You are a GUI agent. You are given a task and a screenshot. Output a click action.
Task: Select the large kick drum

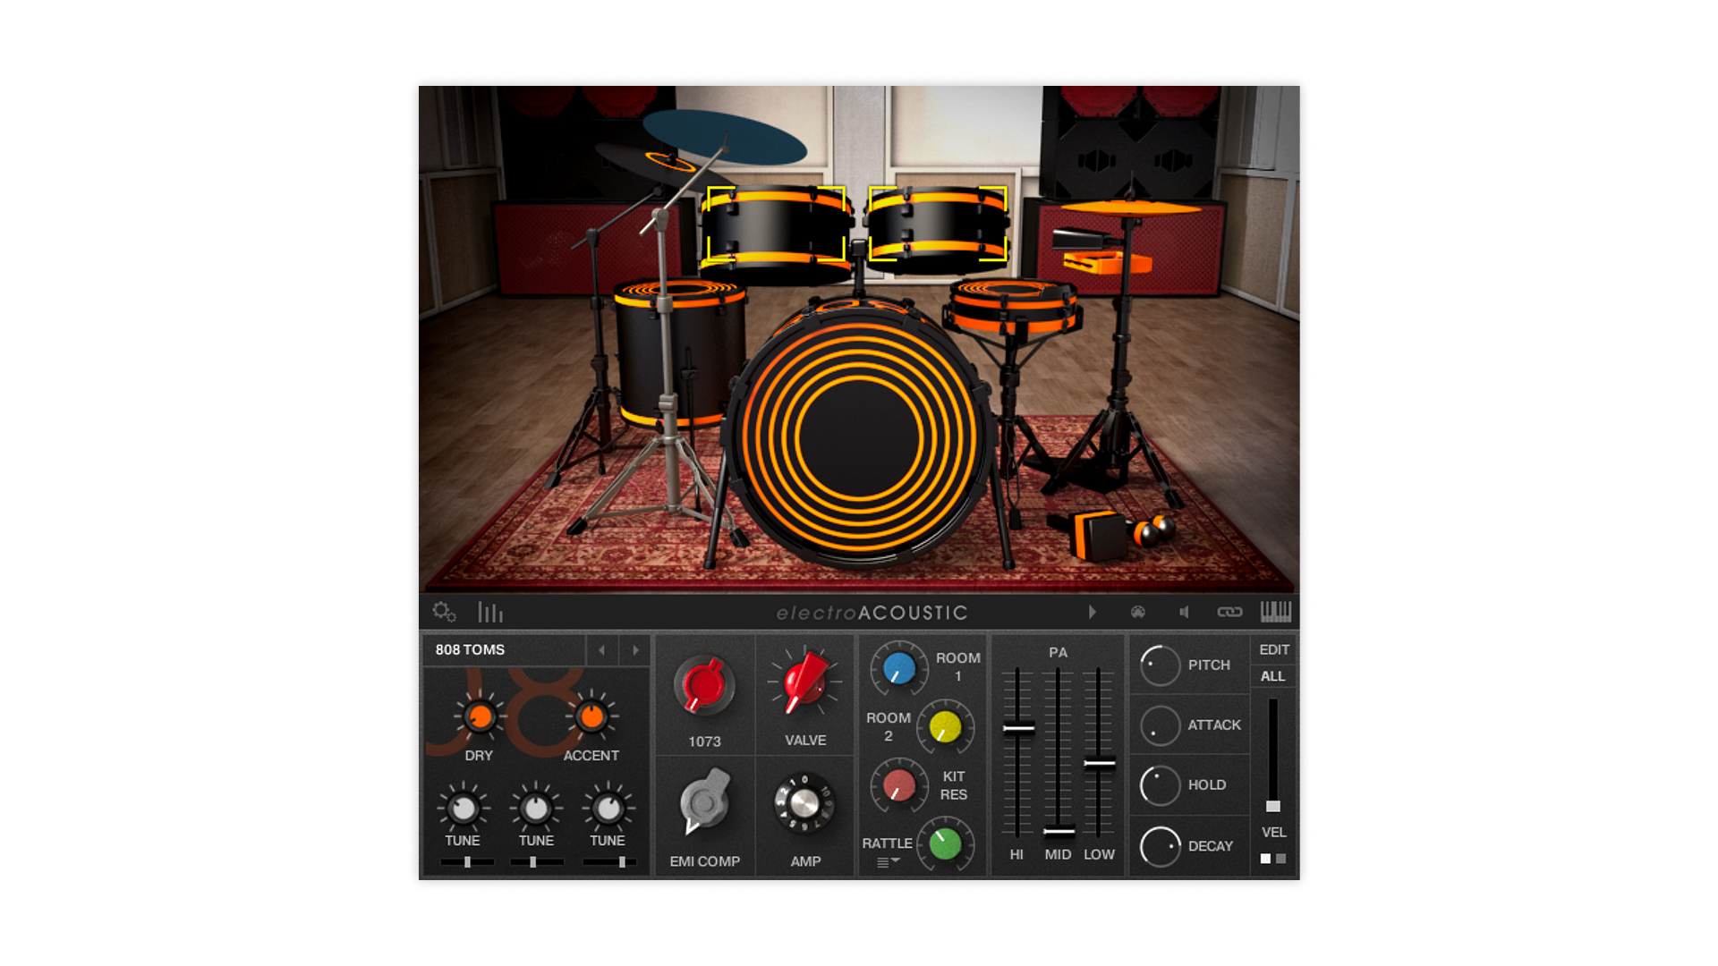[x=859, y=436]
